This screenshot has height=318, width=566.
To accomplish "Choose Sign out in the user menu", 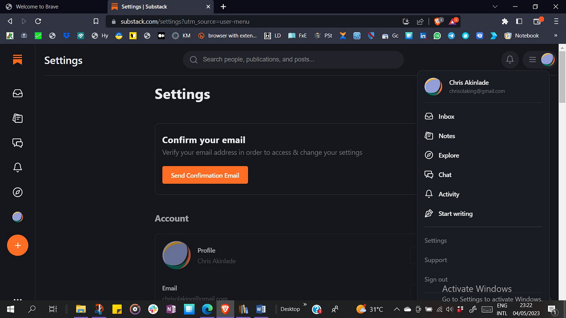I will coord(436,280).
